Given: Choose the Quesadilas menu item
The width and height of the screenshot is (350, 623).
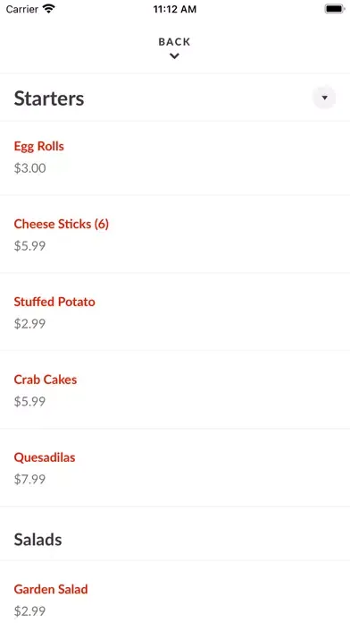Looking at the screenshot, I should (45, 457).
